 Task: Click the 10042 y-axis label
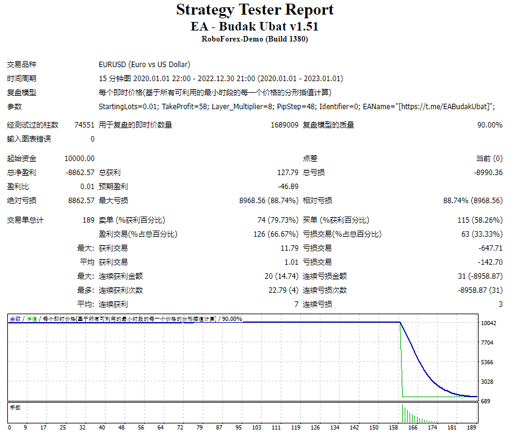click(488, 323)
